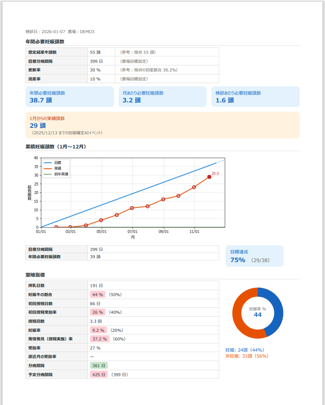Viewport: 325px width, 405px height.
Task: Click the 搾乳日数 191 日 value
Action: point(96,286)
